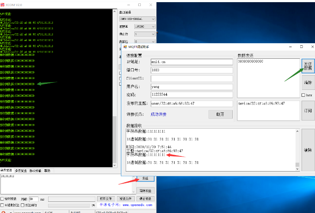Click 清除 button beside the MQTT send box
The height and width of the screenshot is (213, 315).
308,83
